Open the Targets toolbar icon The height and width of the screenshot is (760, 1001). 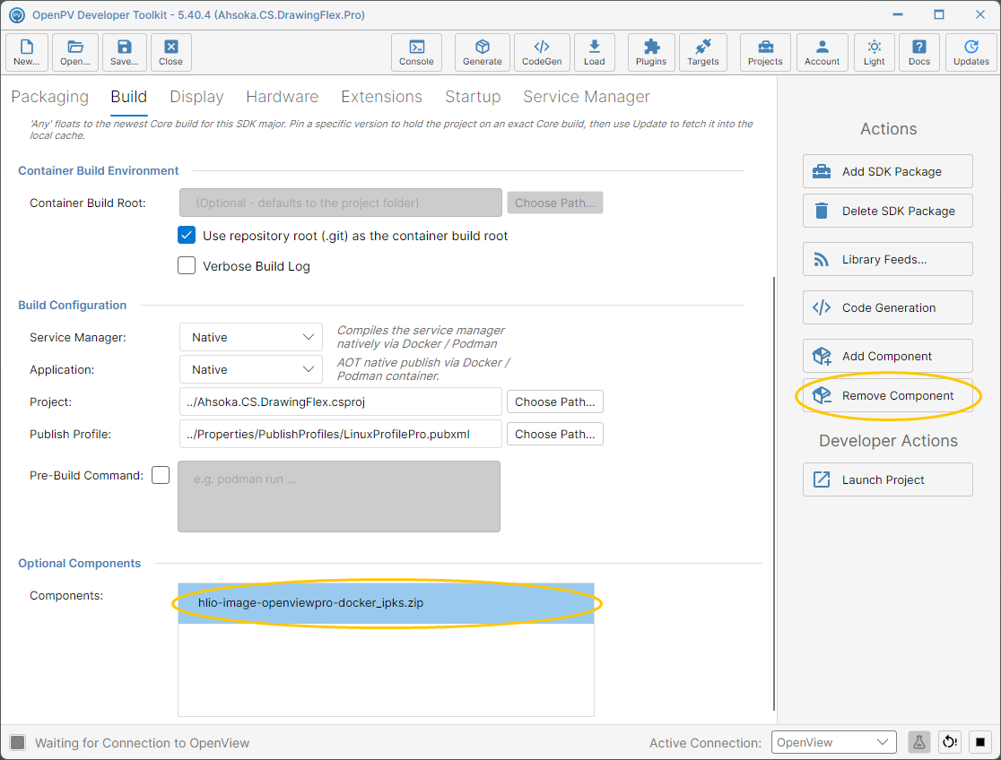pyautogui.click(x=703, y=52)
